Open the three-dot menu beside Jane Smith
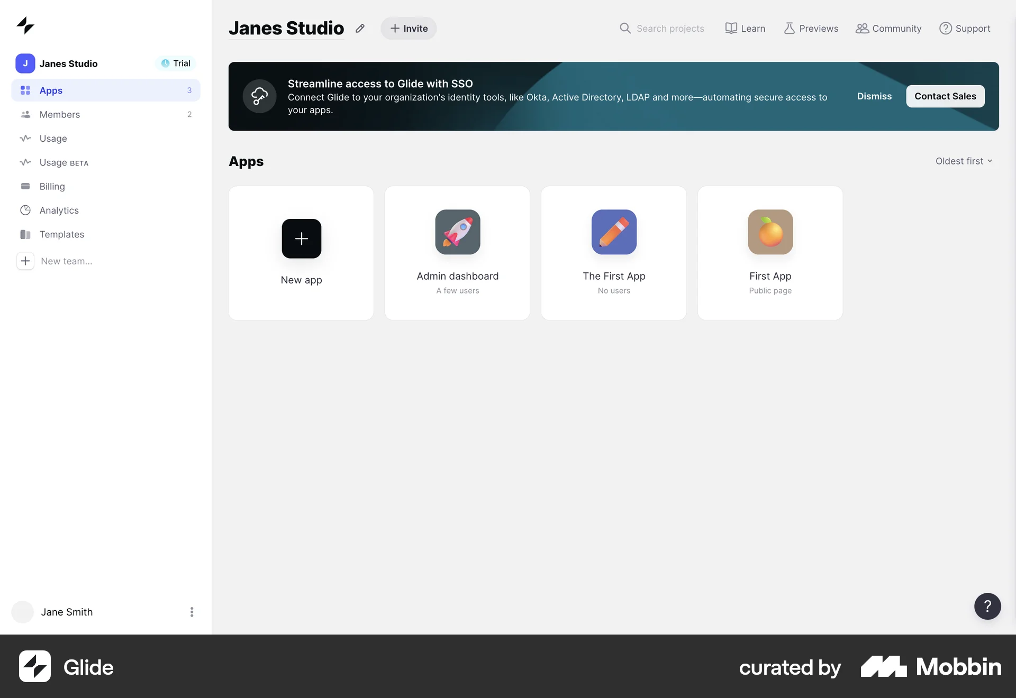This screenshot has width=1016, height=698. pos(191,612)
